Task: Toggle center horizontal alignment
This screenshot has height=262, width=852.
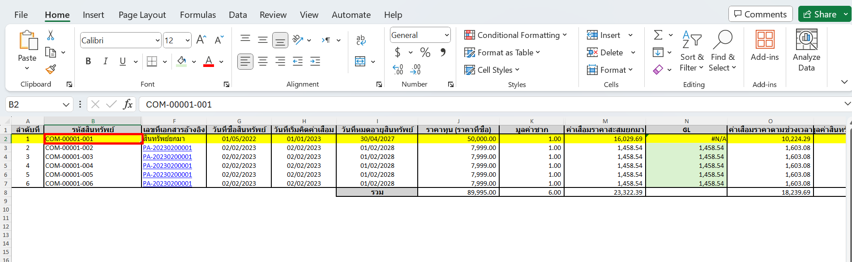Action: point(263,61)
